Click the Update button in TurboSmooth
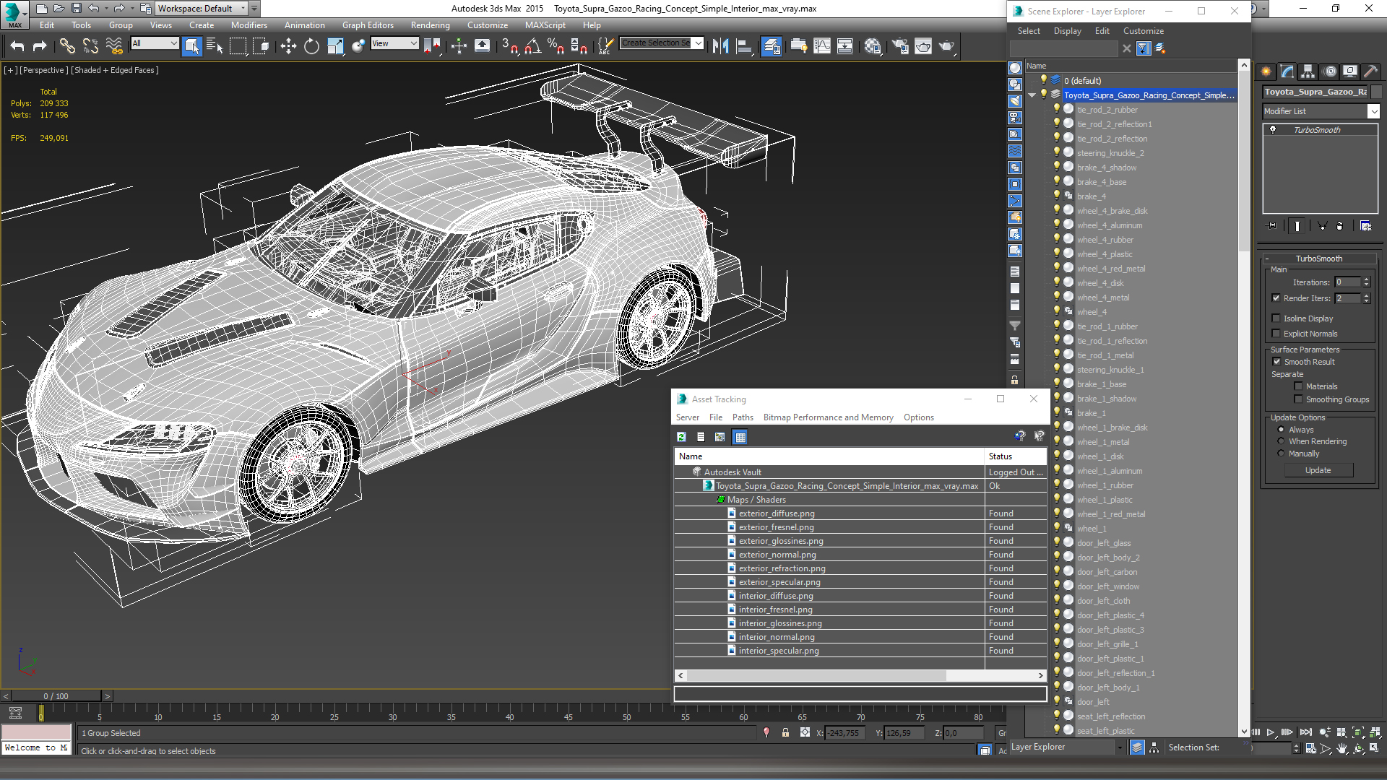1387x780 pixels. (x=1318, y=470)
